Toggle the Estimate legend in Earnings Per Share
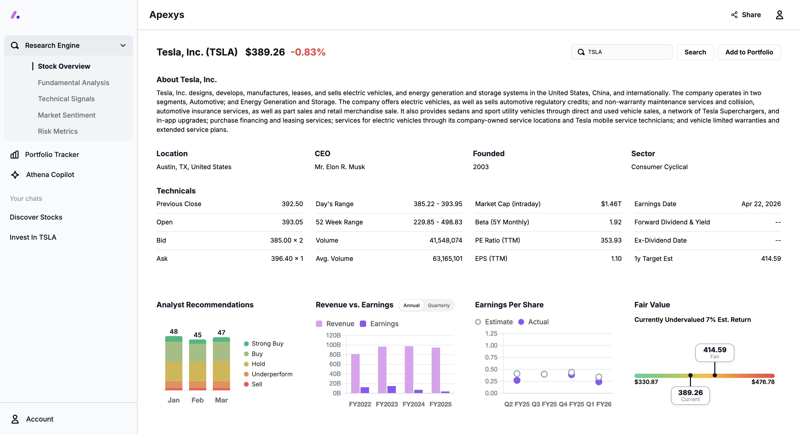Image resolution: width=800 pixels, height=435 pixels. click(478, 322)
